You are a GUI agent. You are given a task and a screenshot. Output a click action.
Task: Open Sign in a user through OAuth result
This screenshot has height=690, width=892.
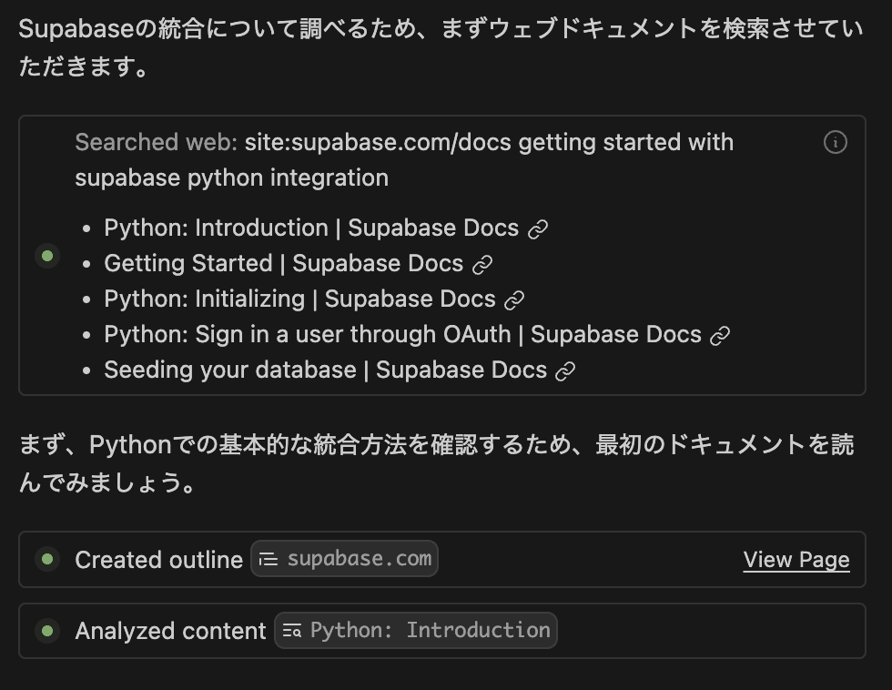[x=402, y=335]
